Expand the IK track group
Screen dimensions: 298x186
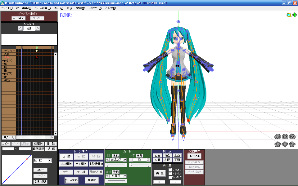[x=3, y=57]
